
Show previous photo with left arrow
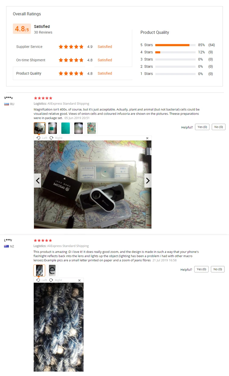click(x=38, y=181)
